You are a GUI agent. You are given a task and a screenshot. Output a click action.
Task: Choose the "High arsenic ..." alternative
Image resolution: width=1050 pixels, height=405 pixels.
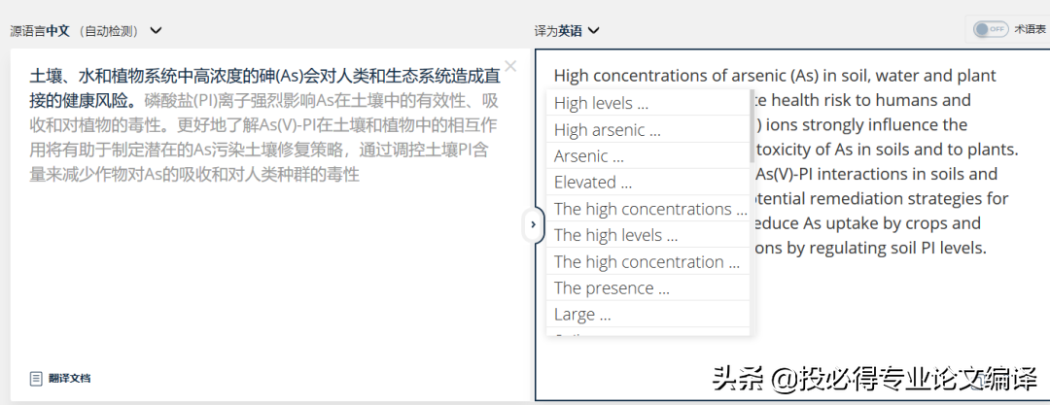[607, 129]
